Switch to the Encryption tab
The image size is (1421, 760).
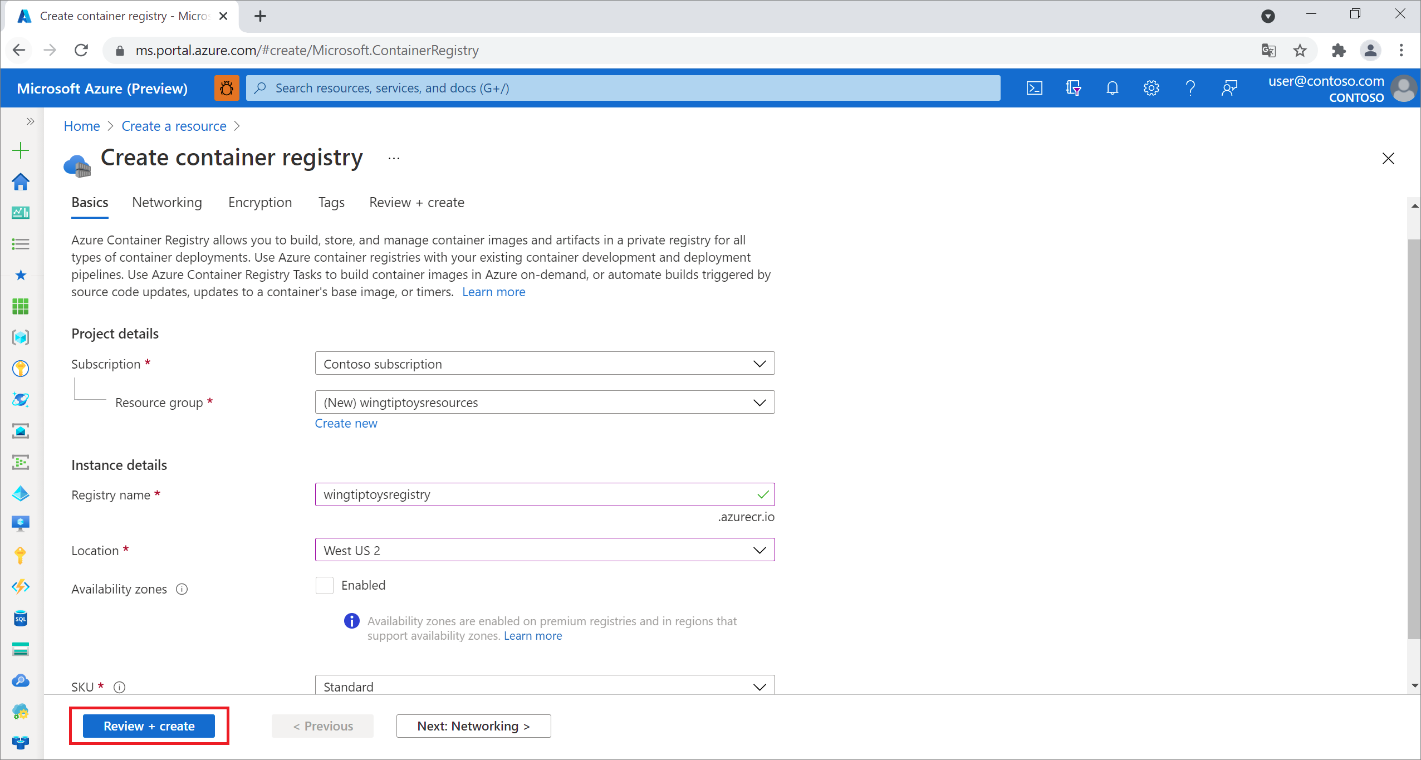pos(261,202)
